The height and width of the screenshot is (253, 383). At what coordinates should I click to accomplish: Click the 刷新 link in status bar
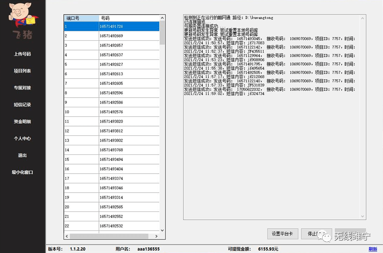pos(373,249)
